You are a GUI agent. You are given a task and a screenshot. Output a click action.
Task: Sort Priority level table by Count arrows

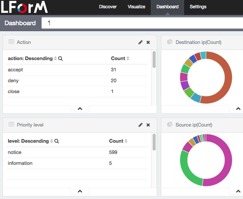(126, 141)
